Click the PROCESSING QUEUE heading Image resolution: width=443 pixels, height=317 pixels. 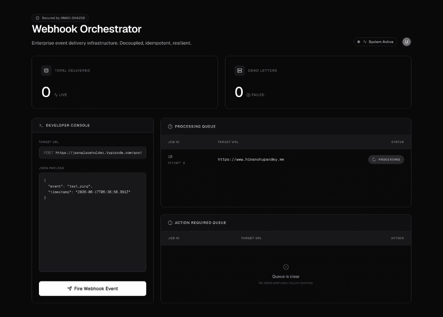[195, 127]
